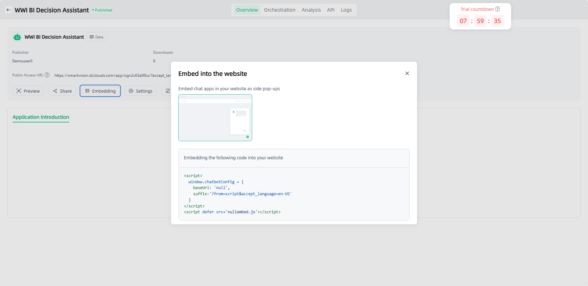This screenshot has height=286, width=588.
Task: Close the Embed into the website dialog
Action: pos(407,73)
